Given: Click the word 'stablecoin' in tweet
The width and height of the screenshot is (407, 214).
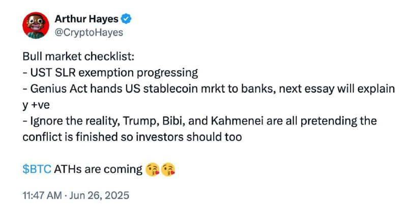Looking at the screenshot, I should 171,89.
